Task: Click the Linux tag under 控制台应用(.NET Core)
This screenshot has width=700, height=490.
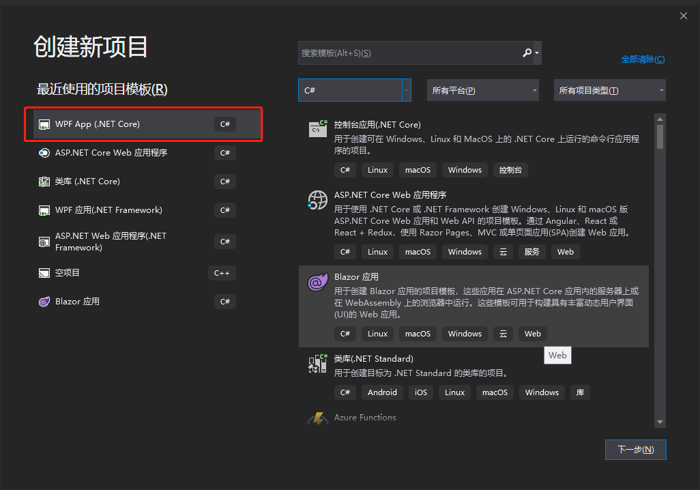Action: (378, 170)
